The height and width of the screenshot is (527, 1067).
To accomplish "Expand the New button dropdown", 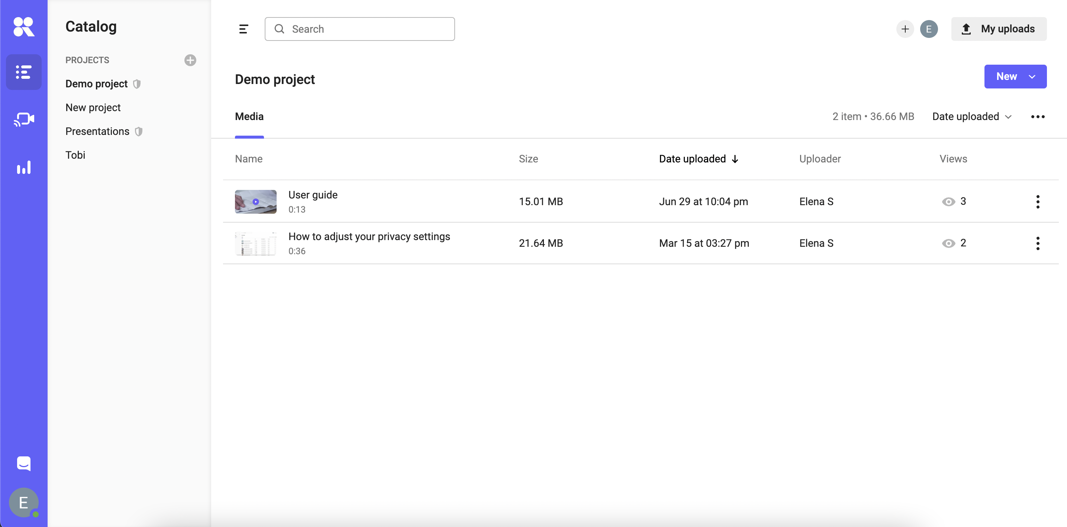I will [1032, 77].
